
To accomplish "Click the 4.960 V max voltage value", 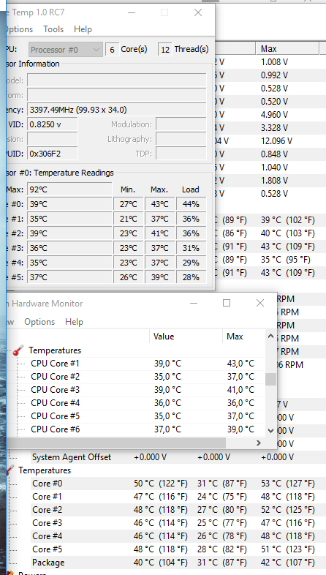I will [274, 115].
